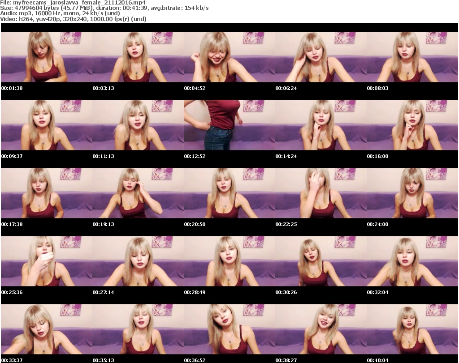Select the thumbnail frame at 00:20:50

pos(229,193)
